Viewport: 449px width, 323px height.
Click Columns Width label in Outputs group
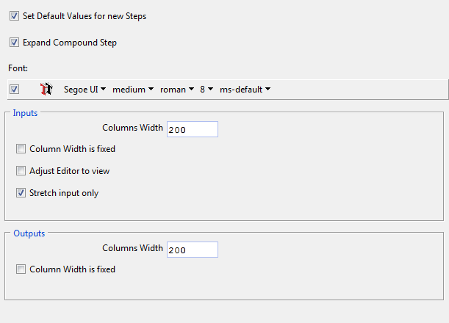[x=132, y=248]
